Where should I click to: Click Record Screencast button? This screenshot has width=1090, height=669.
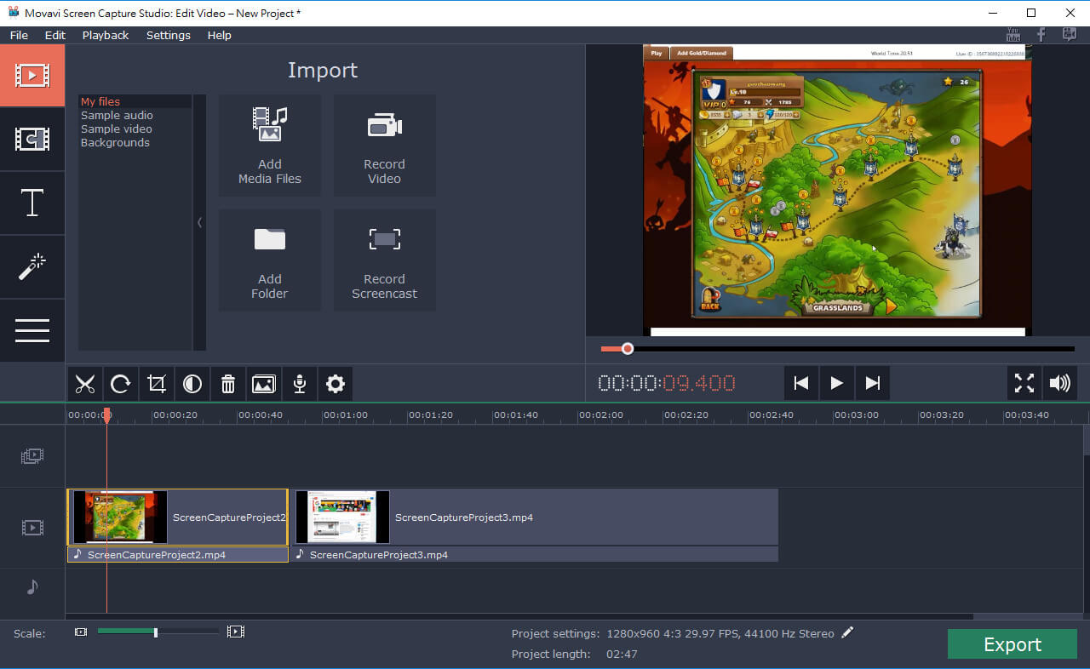[x=384, y=260]
